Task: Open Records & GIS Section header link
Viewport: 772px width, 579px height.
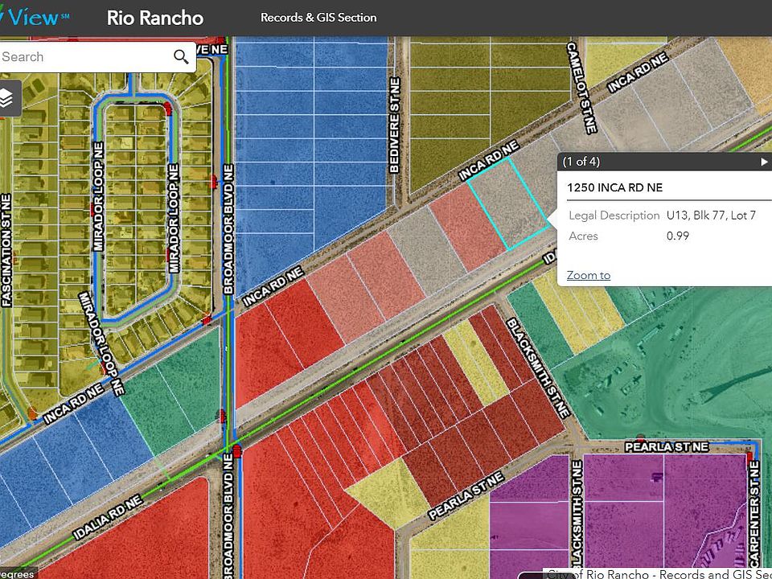Action: click(318, 18)
